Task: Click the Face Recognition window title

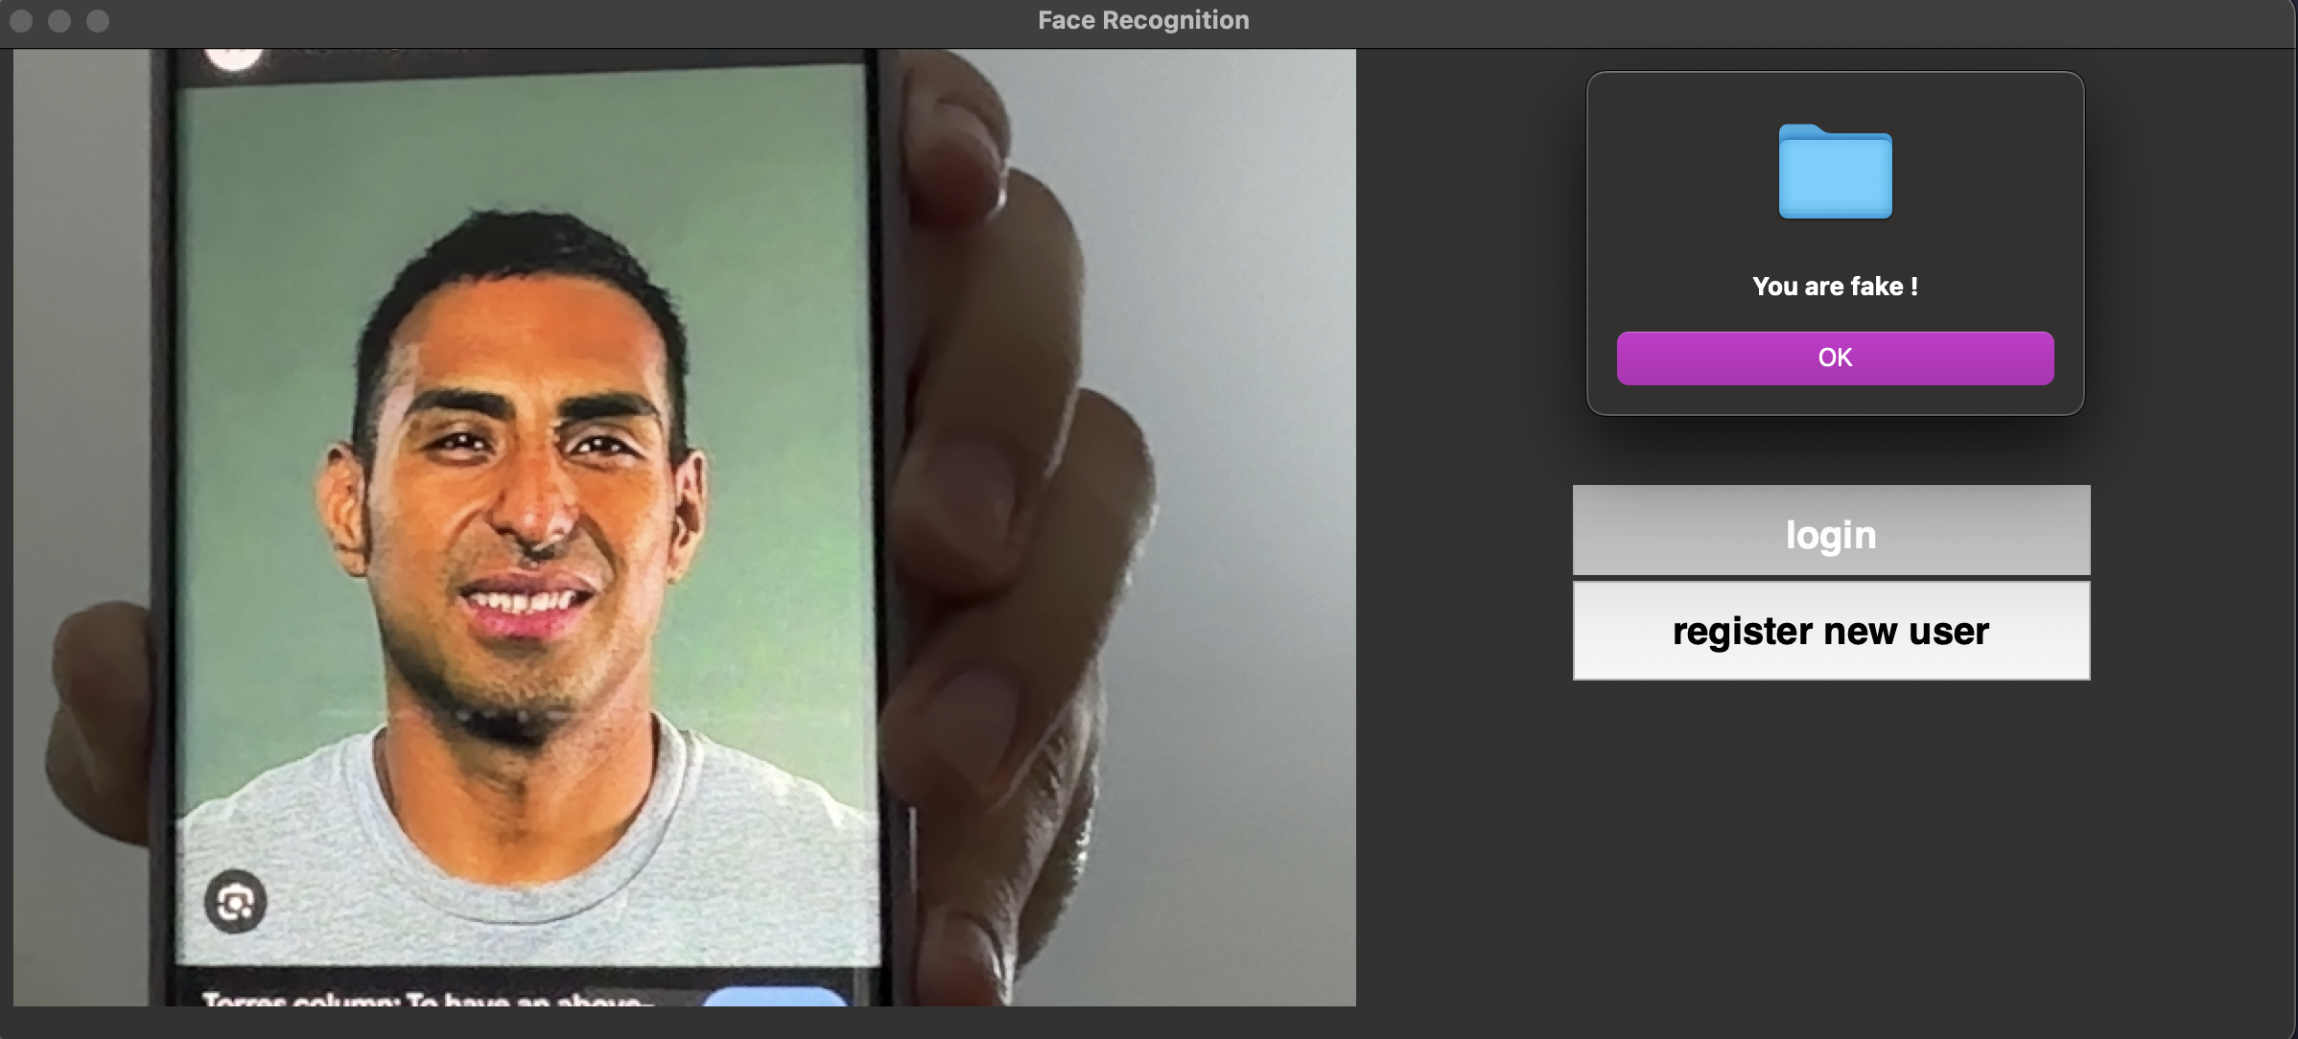Action: 1142,20
